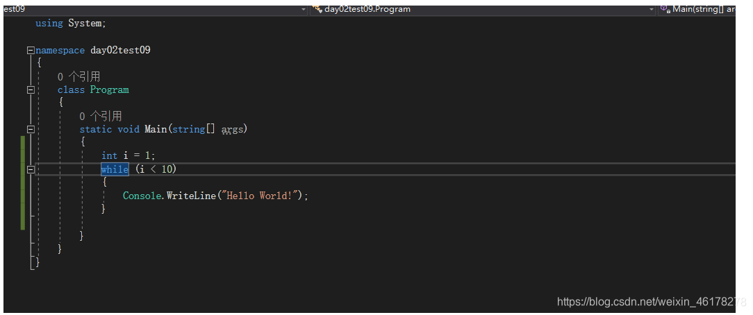Click the references link above Main method
Image resolution: width=753 pixels, height=315 pixels.
click(x=100, y=116)
